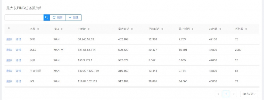This screenshot has height=100, width=264.
Task: Open the 30 条/页 page size dropdown
Action: point(249,94)
